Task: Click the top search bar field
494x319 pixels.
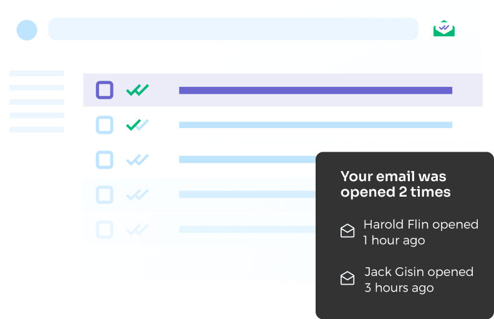Action: pyautogui.click(x=233, y=29)
